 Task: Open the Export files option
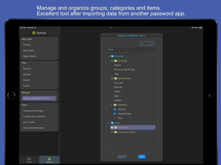26,86
